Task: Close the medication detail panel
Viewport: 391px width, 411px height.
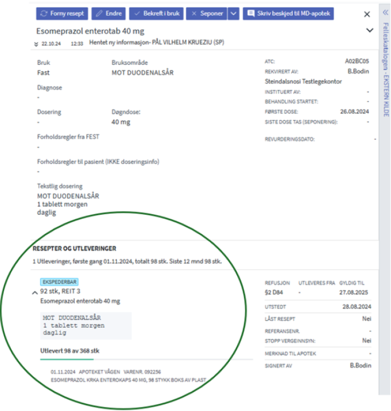Action: point(367,14)
